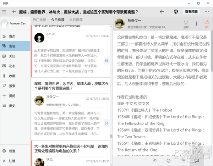Click the feed list scroll up arrow
The image size is (213, 166).
click(x=111, y=27)
